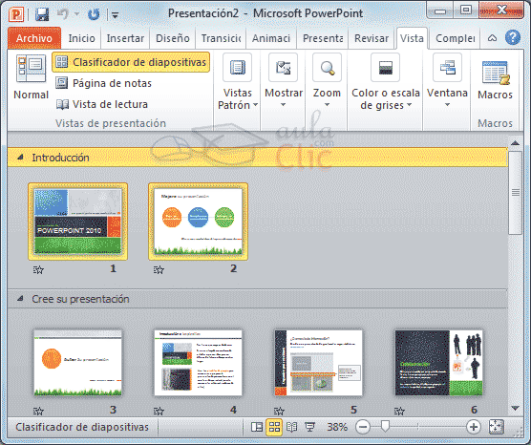Click the Macros button
This screenshot has height=445, width=531.
tap(495, 79)
